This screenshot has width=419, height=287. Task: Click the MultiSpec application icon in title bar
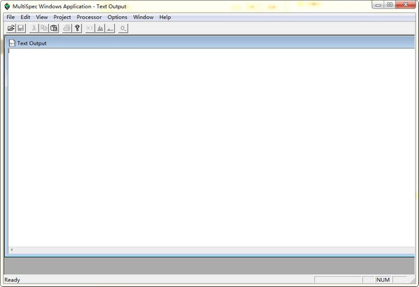7,6
